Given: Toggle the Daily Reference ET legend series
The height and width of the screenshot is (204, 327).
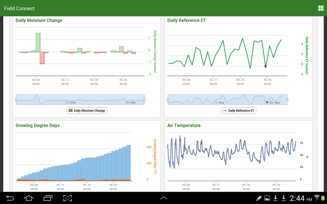Looking at the screenshot, I should (239, 110).
